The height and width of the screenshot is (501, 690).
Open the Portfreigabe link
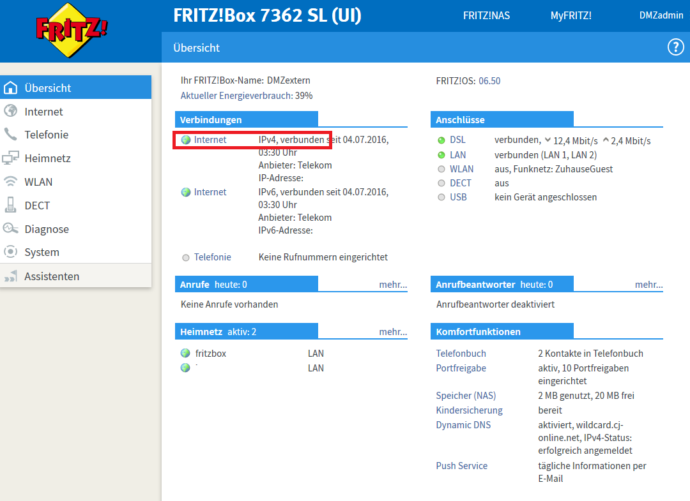[461, 368]
